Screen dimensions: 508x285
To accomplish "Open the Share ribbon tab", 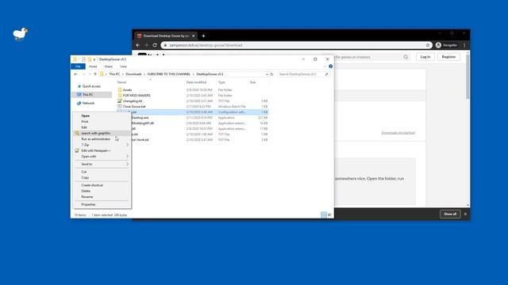I will point(109,66).
